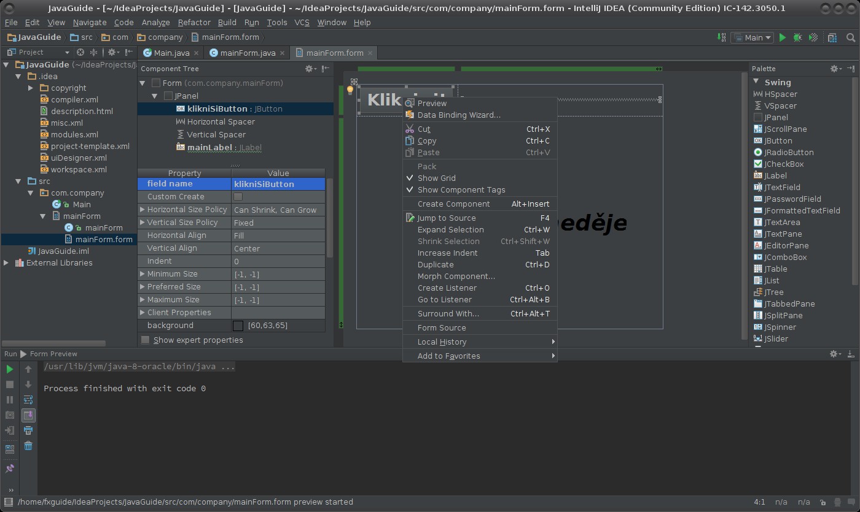The height and width of the screenshot is (512, 860).
Task: Uncheck Show Grid in the context menu
Action: pos(436,178)
